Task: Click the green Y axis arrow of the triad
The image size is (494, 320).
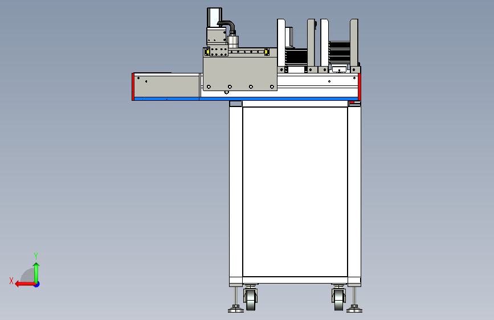Action: point(36,272)
